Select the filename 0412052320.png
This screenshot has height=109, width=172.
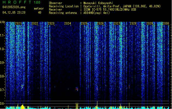point(14,7)
